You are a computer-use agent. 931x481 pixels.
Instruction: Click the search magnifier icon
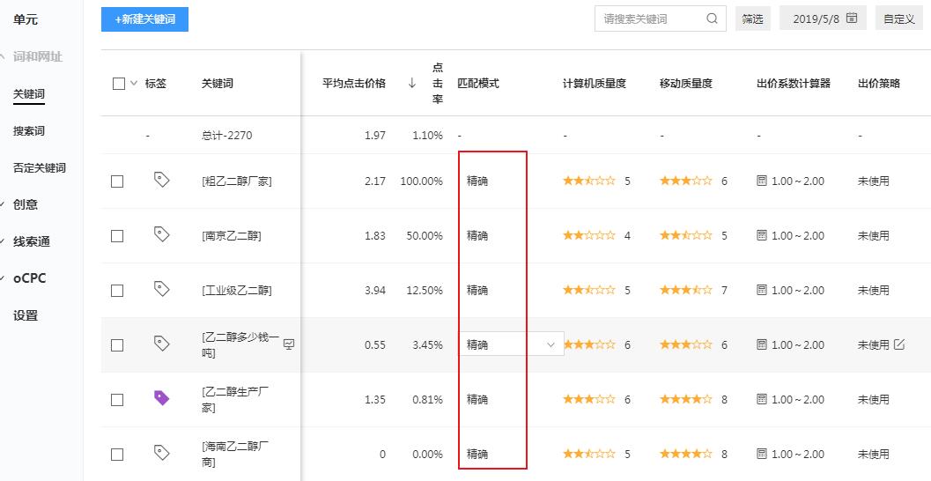tap(712, 18)
